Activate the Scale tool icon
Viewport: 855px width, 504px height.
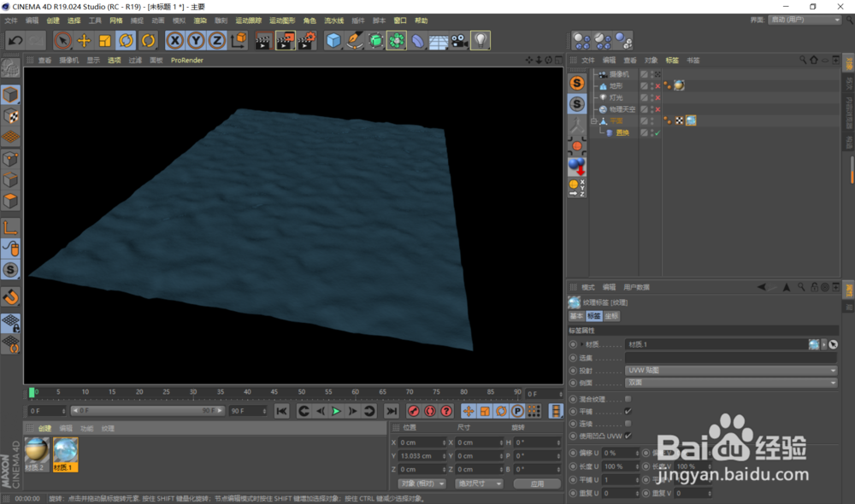(104, 40)
